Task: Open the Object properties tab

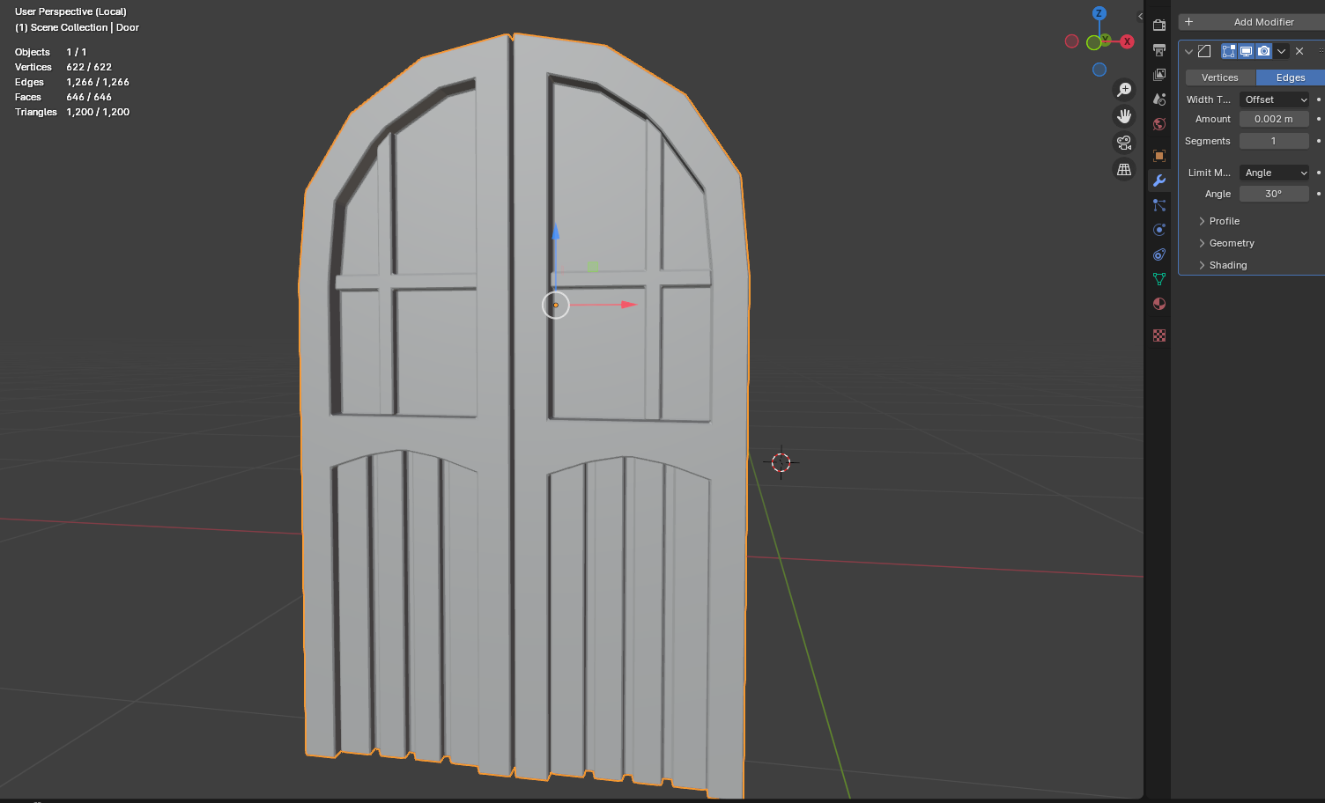Action: tap(1159, 156)
